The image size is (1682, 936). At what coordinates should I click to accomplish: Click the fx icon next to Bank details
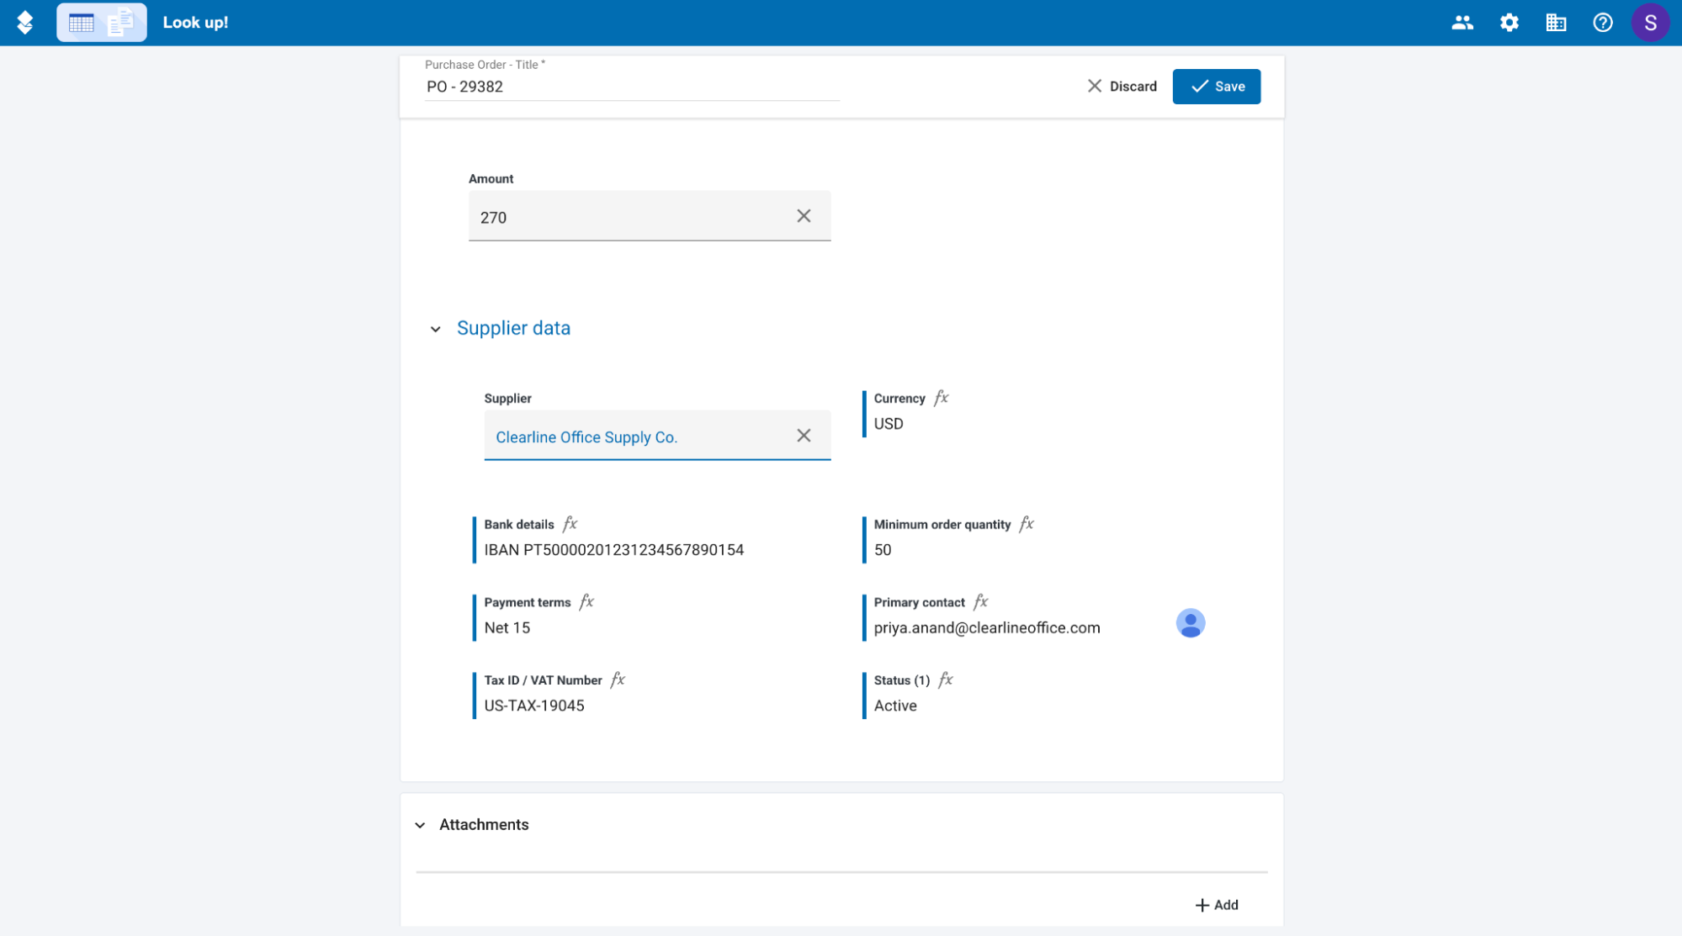click(x=570, y=524)
